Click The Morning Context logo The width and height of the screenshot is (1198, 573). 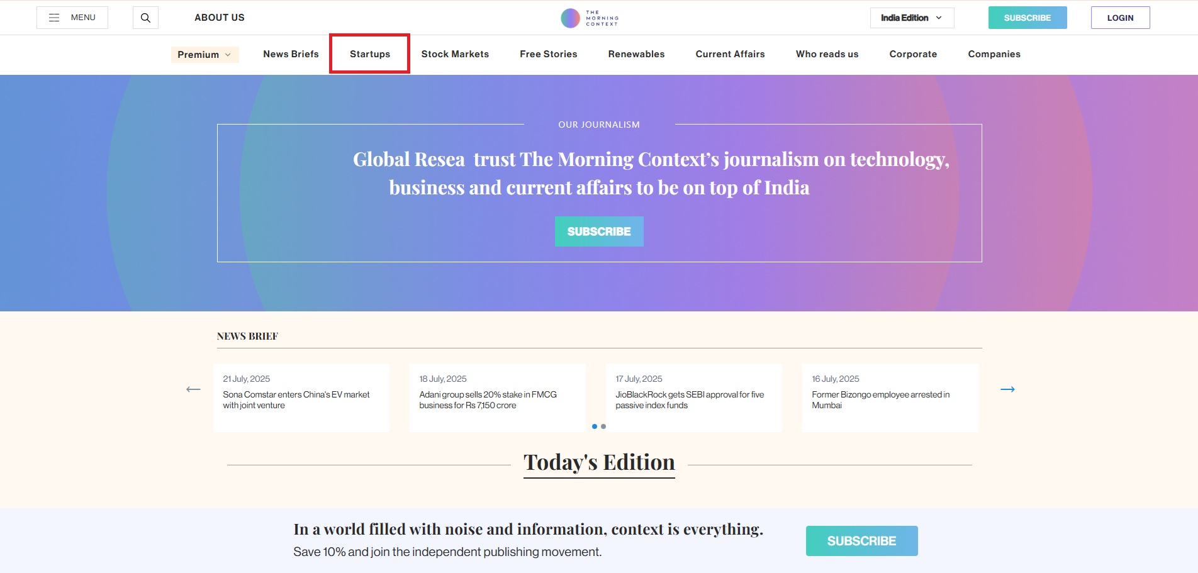[x=590, y=18]
